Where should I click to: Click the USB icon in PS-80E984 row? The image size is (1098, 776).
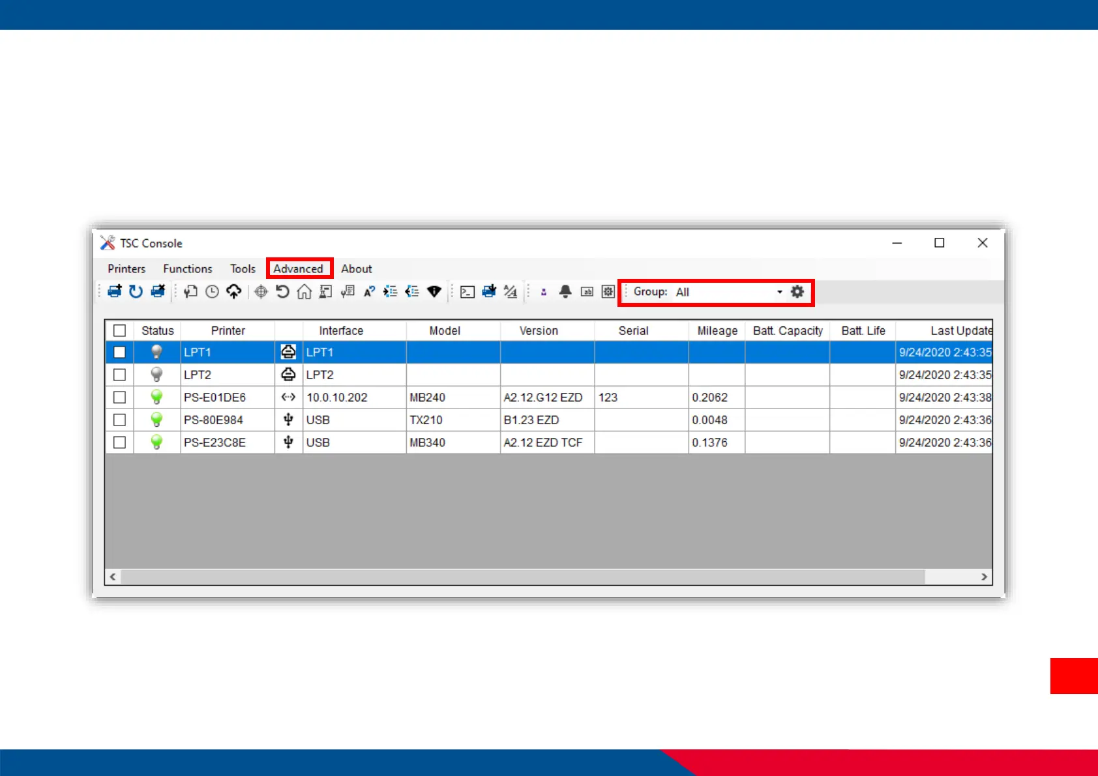[x=288, y=420]
